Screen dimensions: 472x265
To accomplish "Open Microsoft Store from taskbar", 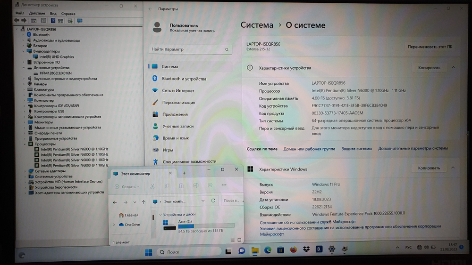I will coord(280,249).
